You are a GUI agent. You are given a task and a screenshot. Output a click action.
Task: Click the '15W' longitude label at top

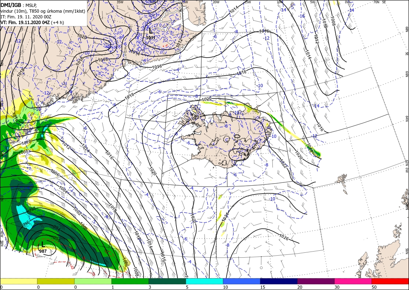247,2
